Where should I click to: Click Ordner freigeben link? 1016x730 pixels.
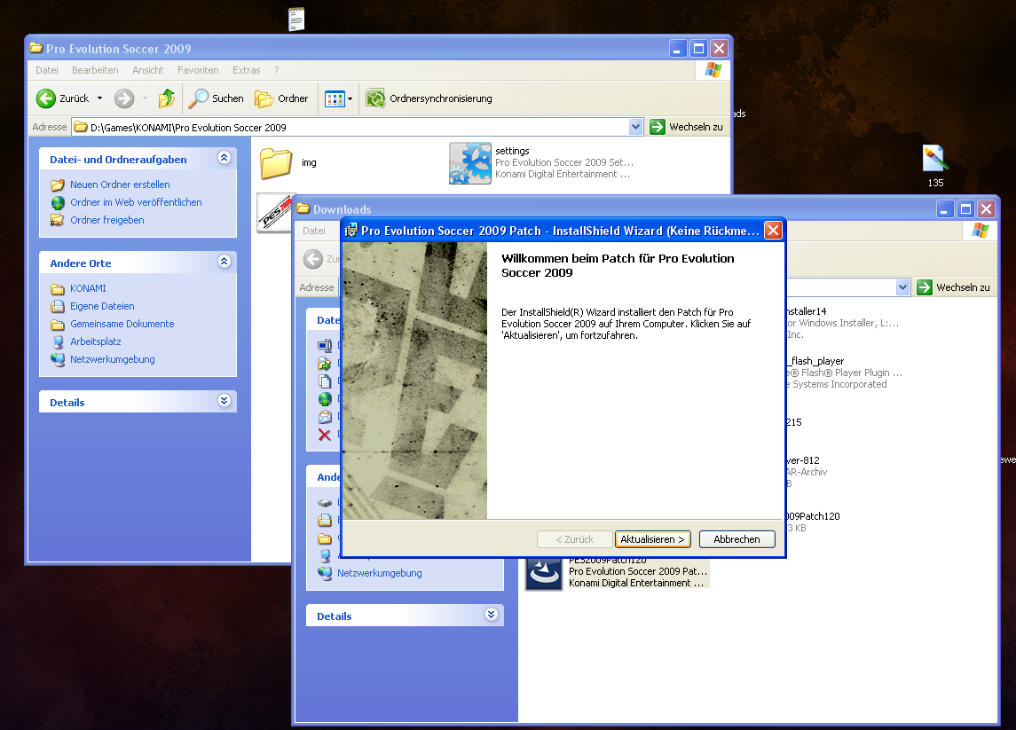coord(106,220)
